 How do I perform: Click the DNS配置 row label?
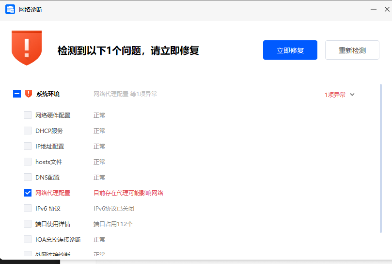47,177
